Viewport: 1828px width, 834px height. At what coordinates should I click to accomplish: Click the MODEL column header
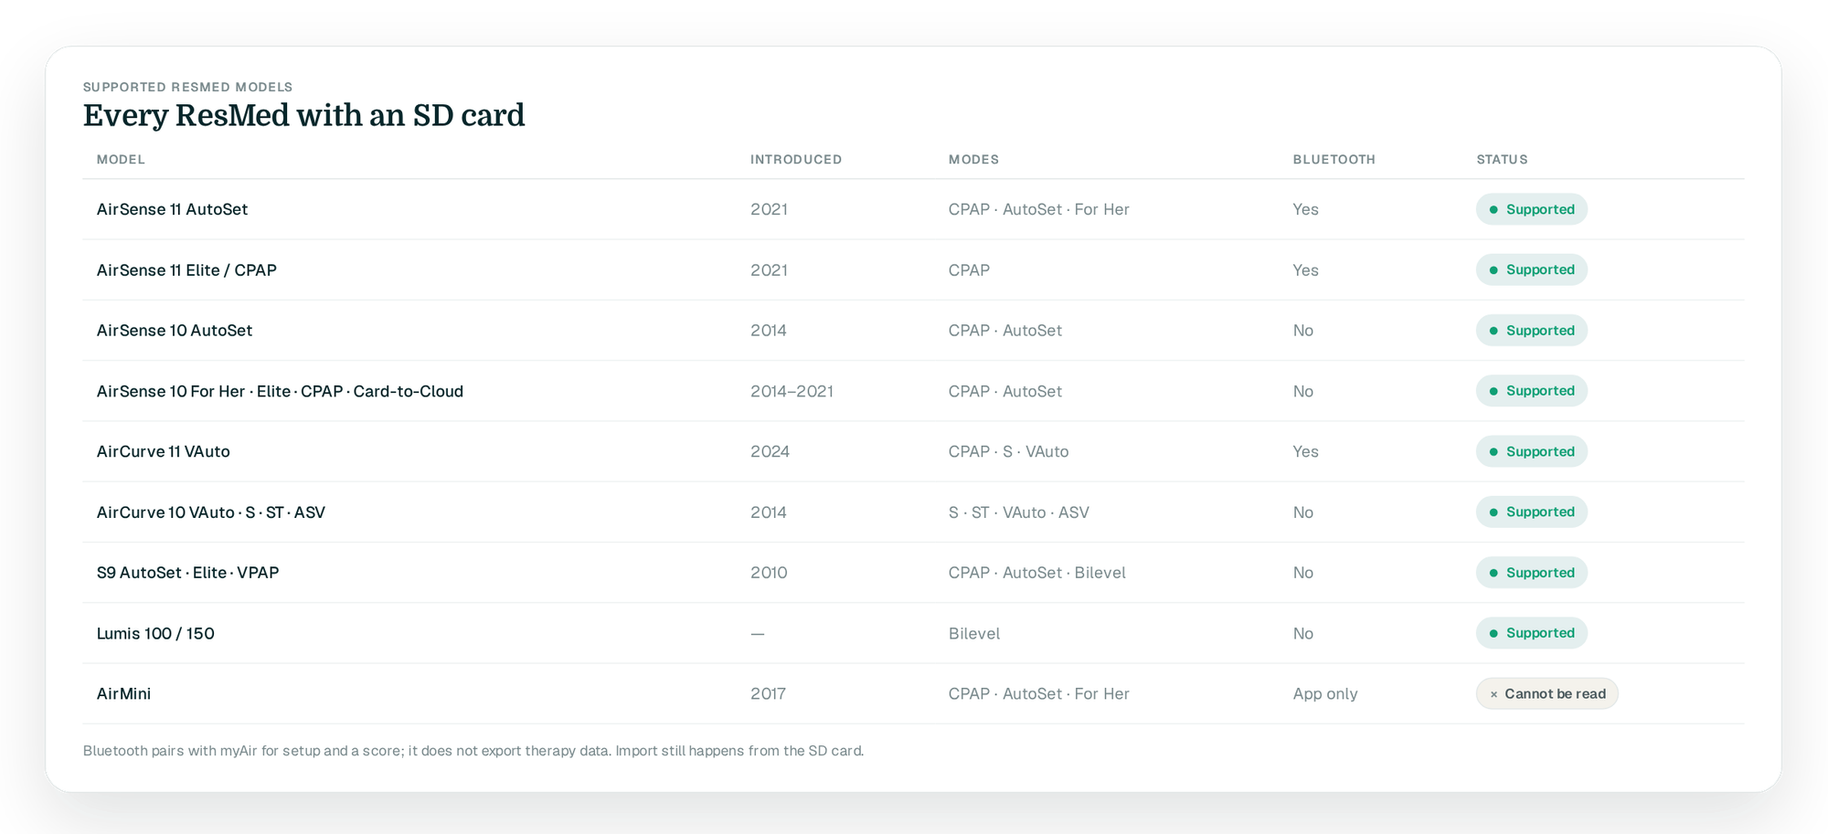[121, 159]
